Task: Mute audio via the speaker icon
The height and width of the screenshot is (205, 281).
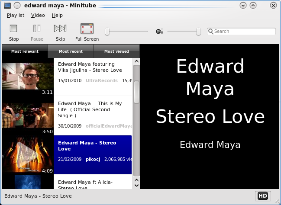Action: (x=159, y=32)
